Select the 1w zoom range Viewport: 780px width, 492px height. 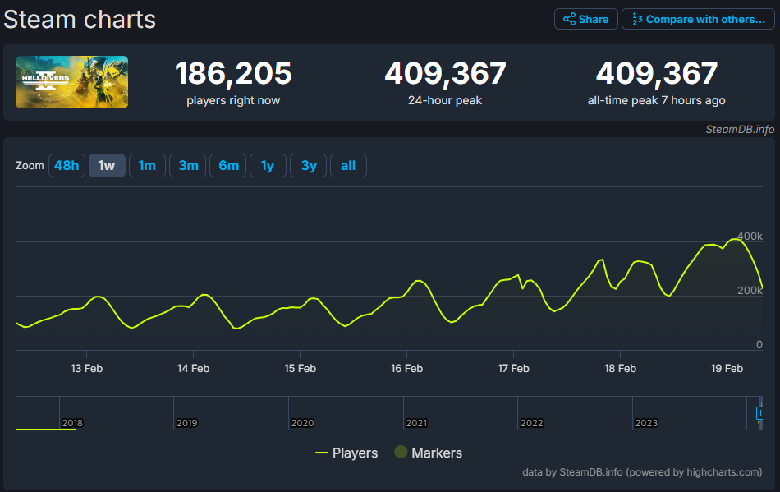pyautogui.click(x=107, y=166)
